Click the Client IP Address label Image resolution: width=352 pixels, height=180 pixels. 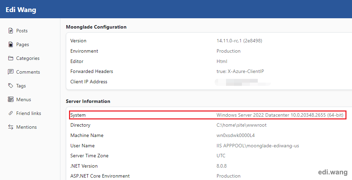point(89,82)
